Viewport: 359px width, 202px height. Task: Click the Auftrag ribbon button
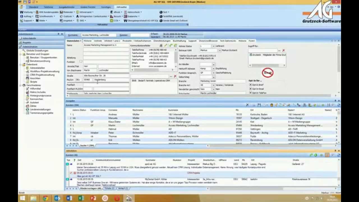tap(27, 16)
